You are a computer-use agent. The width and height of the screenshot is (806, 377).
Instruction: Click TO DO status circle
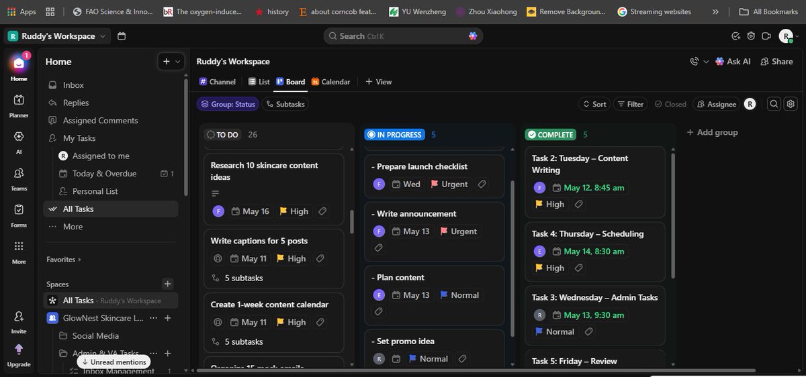[211, 135]
